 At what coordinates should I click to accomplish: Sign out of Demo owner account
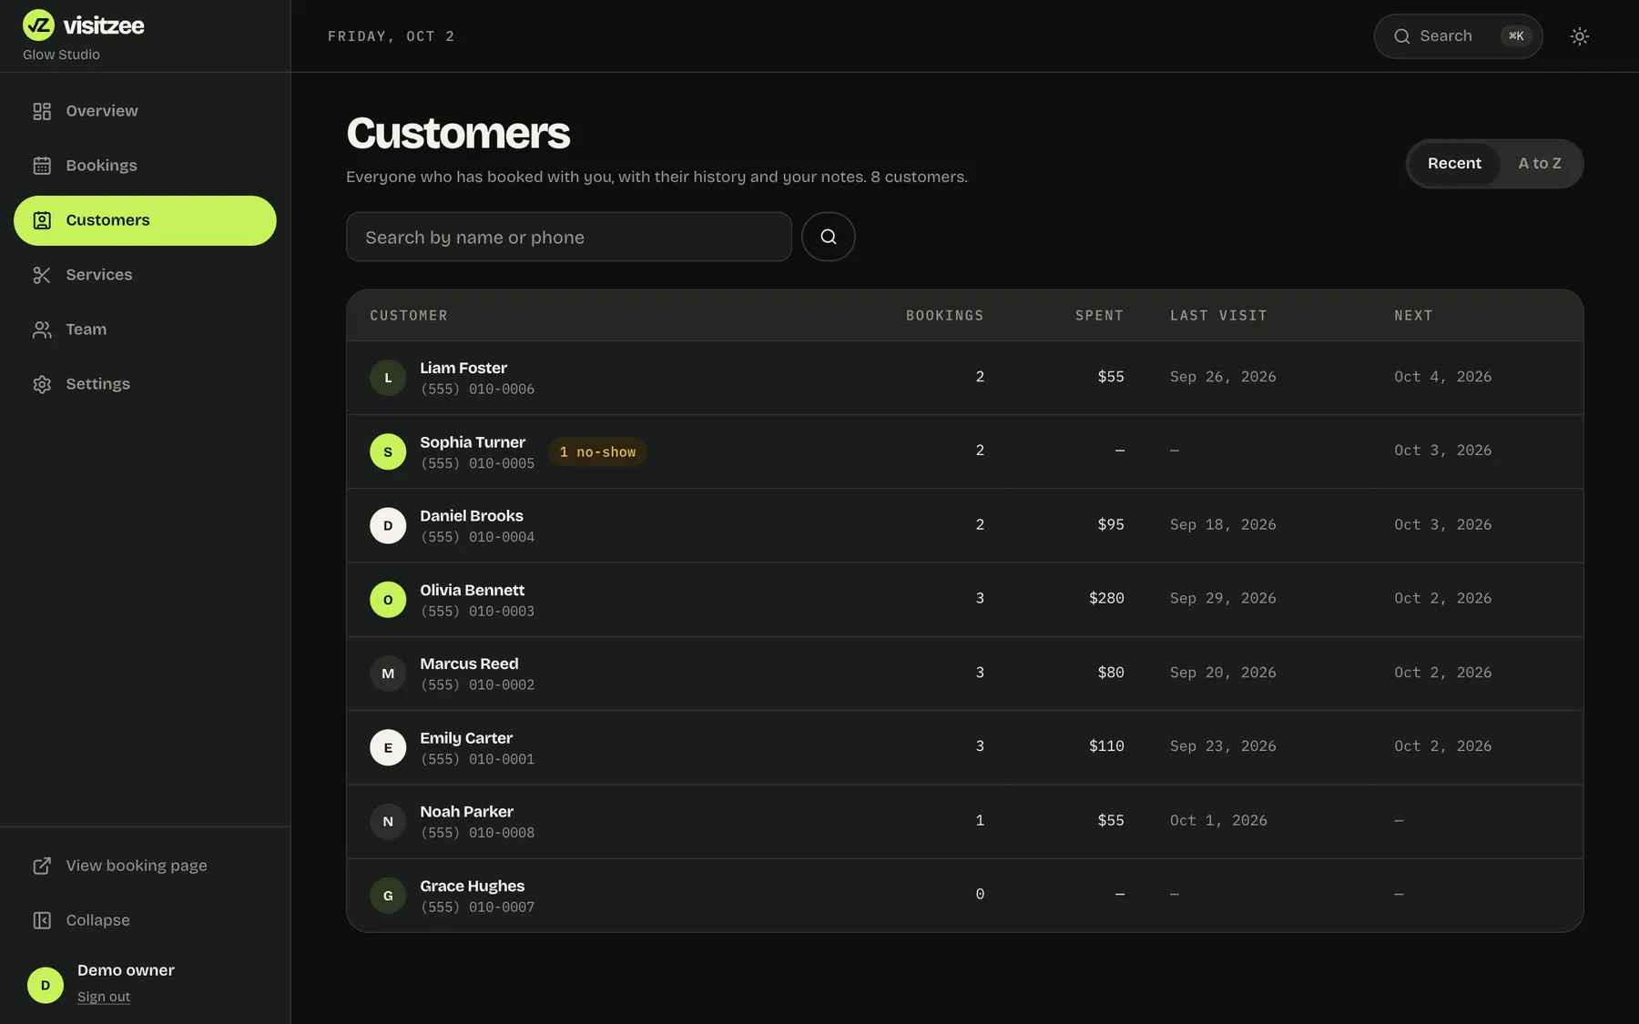(104, 997)
